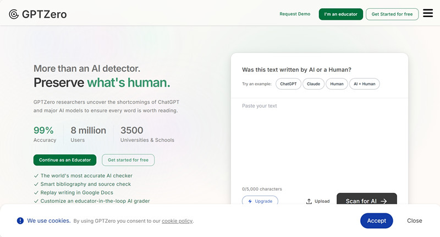Click the Upgrade button
The height and width of the screenshot is (237, 440).
[260, 201]
